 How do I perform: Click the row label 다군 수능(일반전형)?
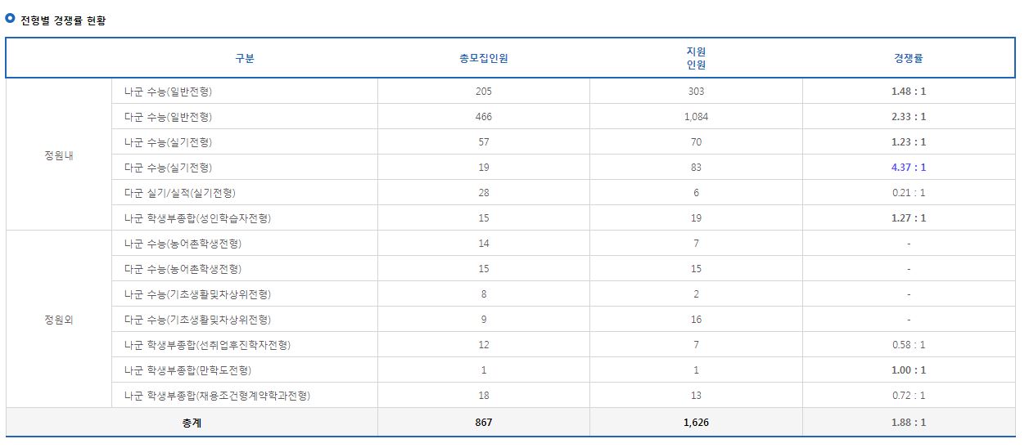[168, 117]
